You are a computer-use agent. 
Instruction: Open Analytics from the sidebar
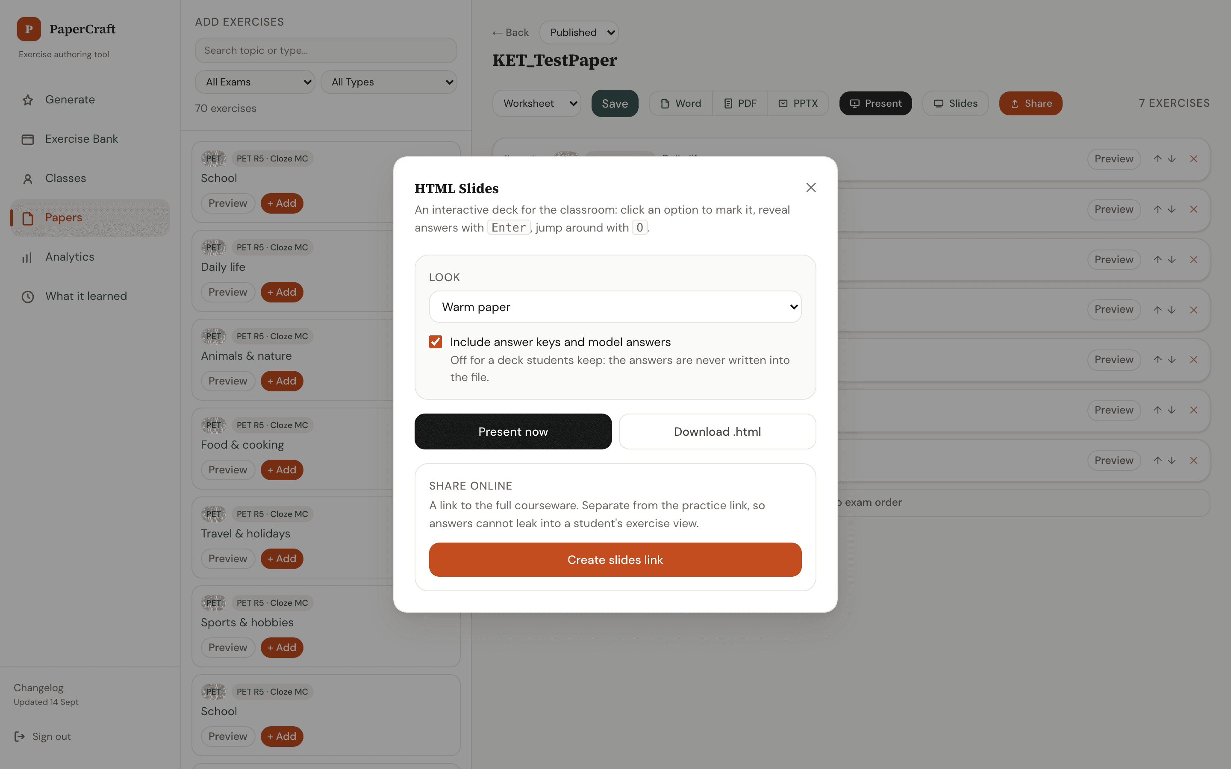tap(90, 257)
